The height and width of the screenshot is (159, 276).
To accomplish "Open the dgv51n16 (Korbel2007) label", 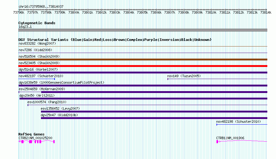I will pyautogui.click(x=38, y=69).
